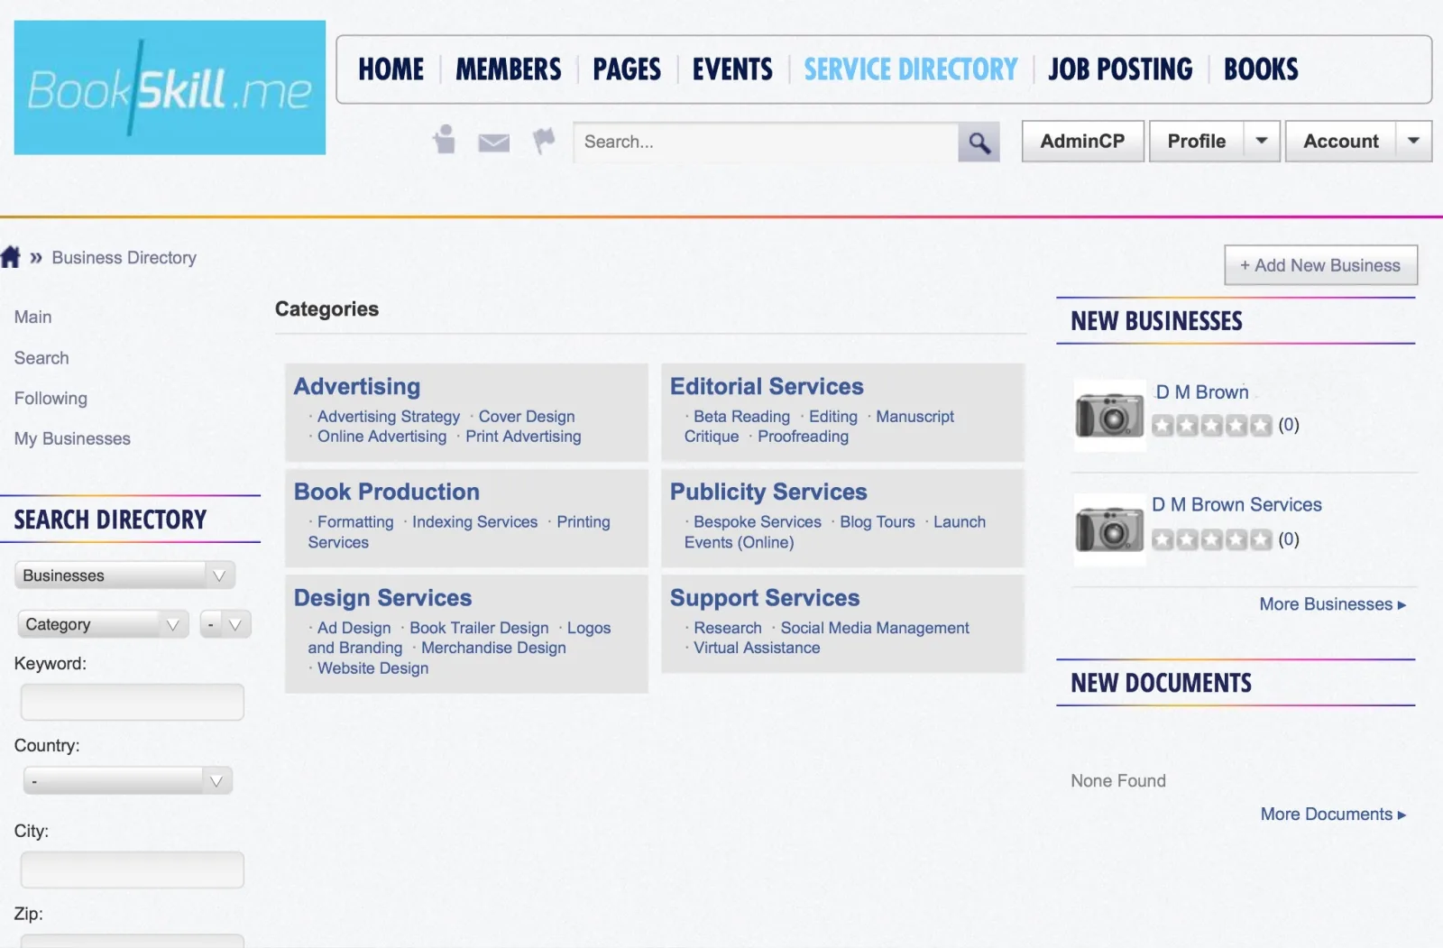1443x948 pixels.
Task: Open D M Brown business link
Action: point(1202,392)
